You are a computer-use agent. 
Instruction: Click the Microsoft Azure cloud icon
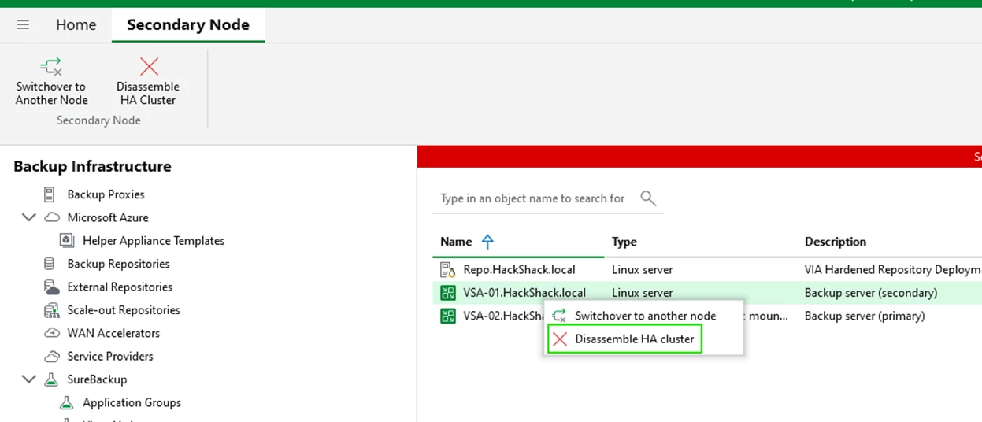coord(52,217)
